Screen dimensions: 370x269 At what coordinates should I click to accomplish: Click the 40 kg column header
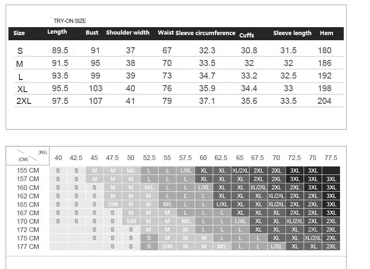click(x=58, y=158)
